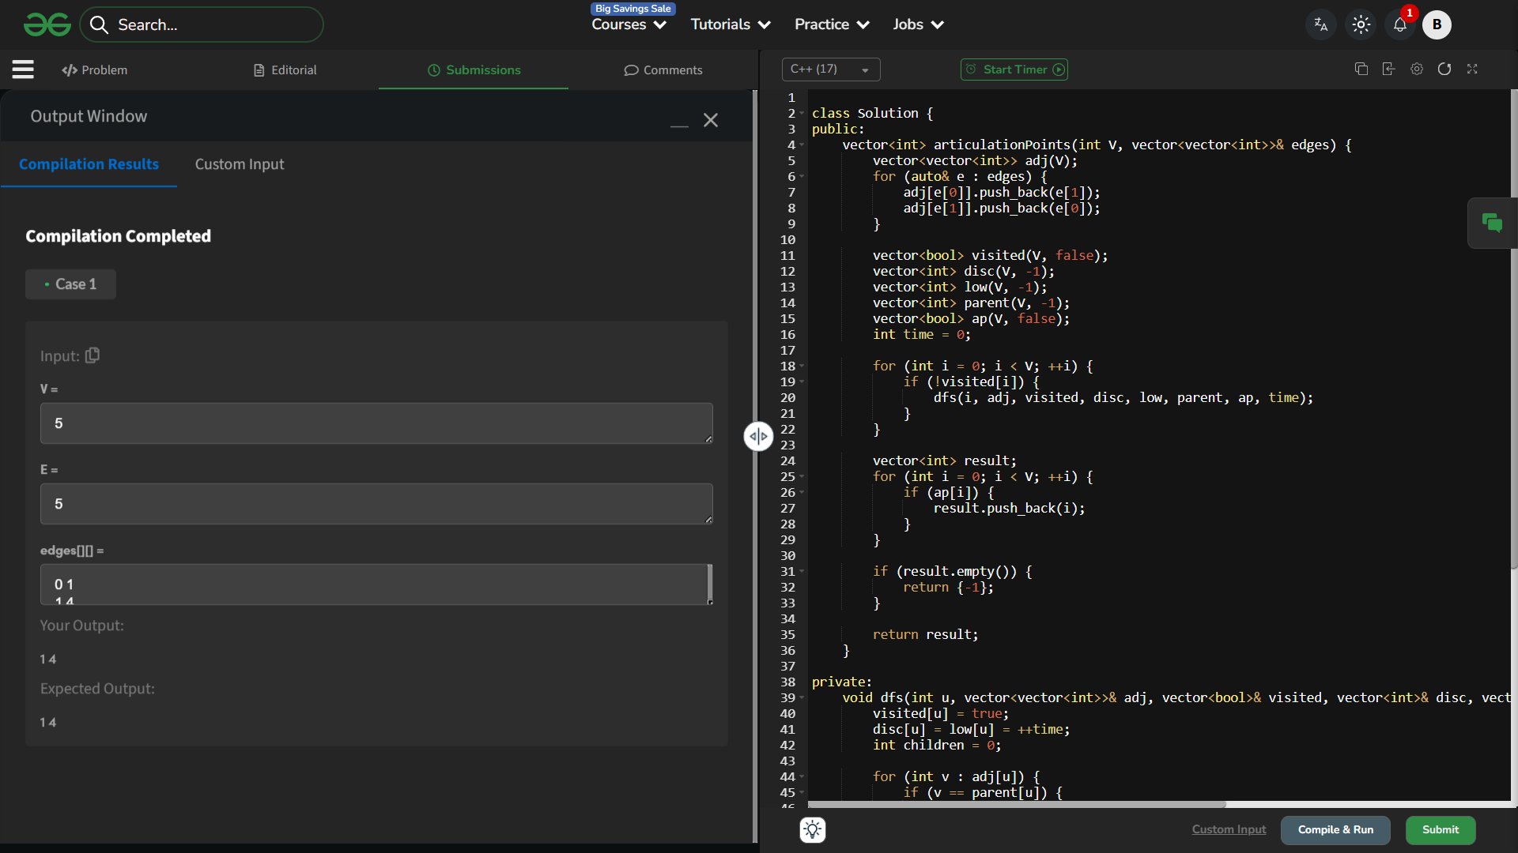1518x853 pixels.
Task: Expand the Tutorials menu
Action: coord(730,24)
